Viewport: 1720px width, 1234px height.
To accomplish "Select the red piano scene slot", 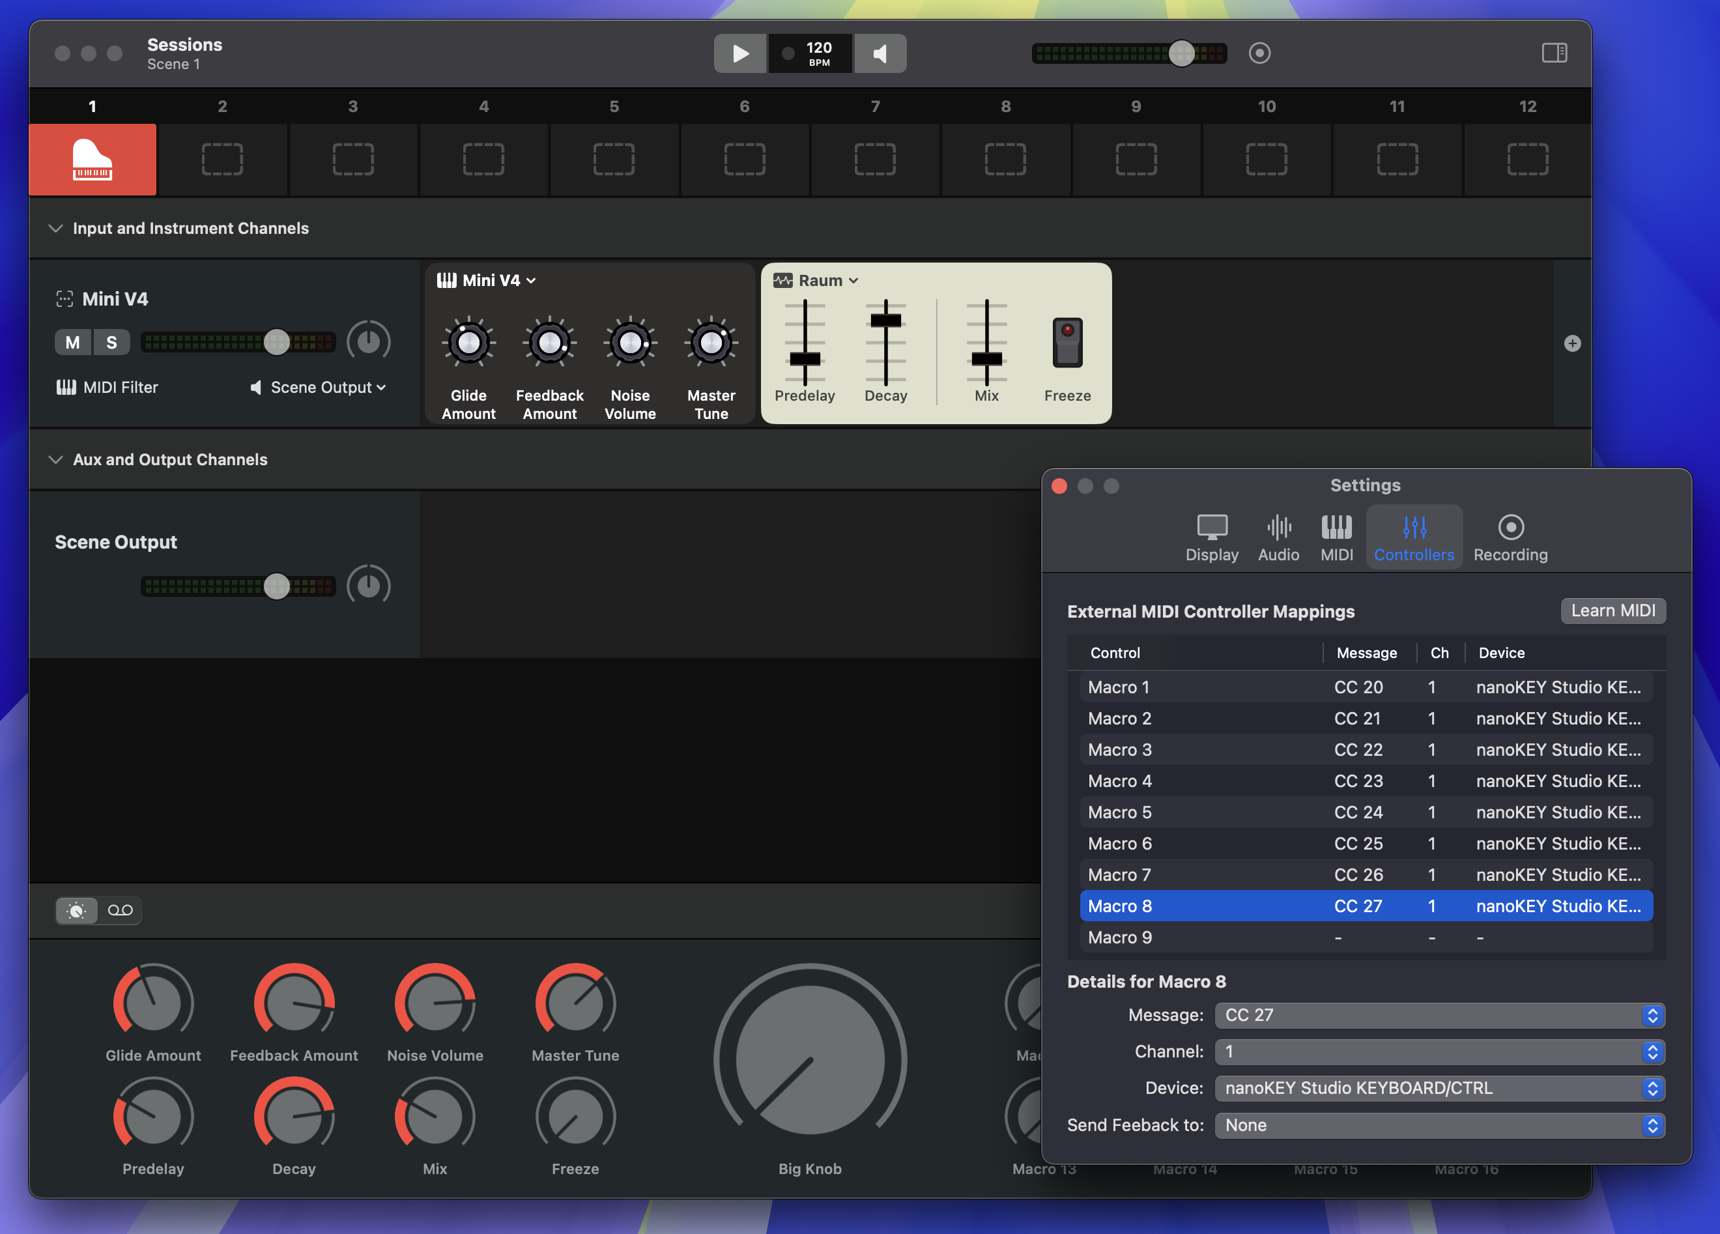I will pyautogui.click(x=93, y=159).
